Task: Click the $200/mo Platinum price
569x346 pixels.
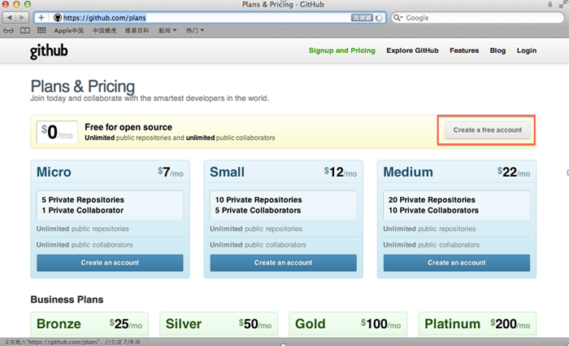Action: 510,324
